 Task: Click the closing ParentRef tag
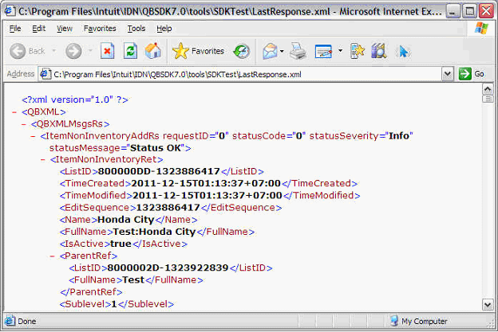92,291
